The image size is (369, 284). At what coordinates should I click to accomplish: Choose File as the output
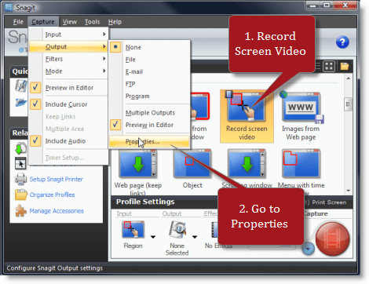coord(149,60)
